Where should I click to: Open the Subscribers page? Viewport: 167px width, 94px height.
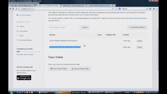[x=23, y=31]
